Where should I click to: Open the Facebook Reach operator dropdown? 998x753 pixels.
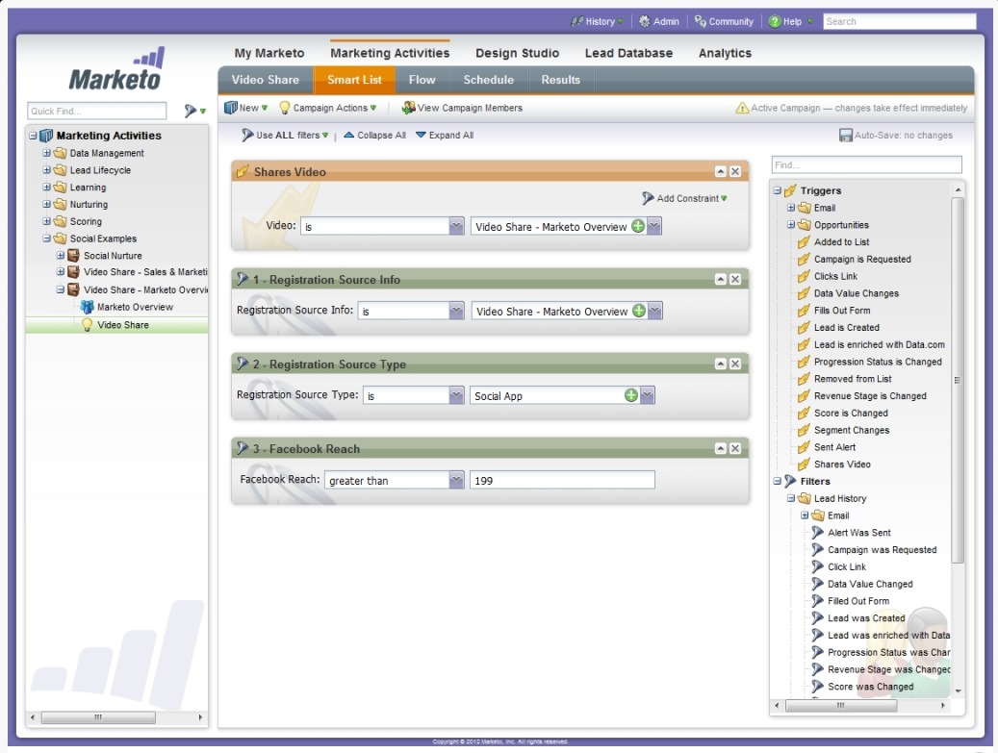pyautogui.click(x=456, y=480)
